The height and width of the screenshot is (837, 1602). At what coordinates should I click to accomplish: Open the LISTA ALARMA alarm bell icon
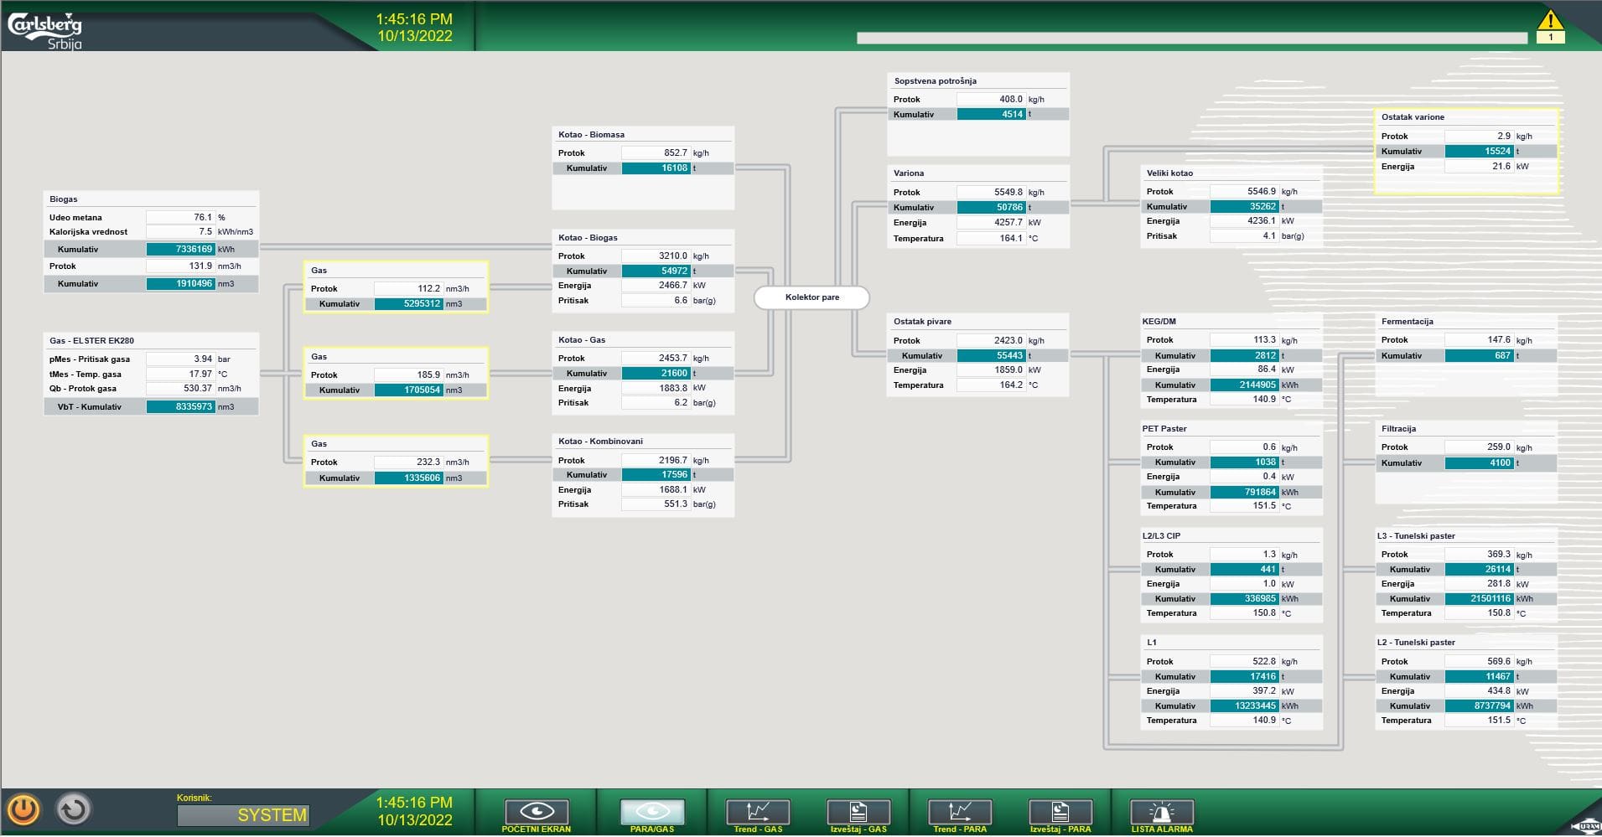(x=1162, y=810)
